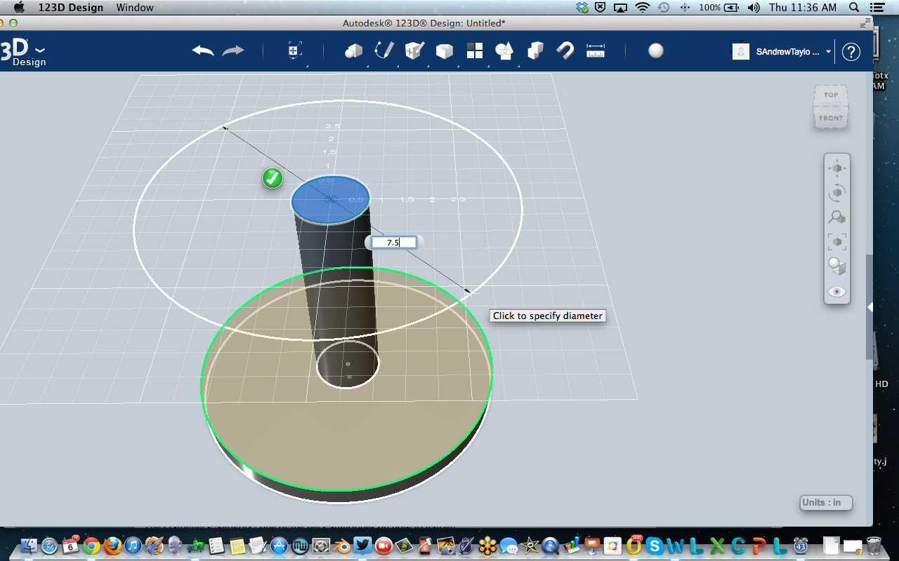
Task: Select Orbit in navigation bar
Action: [x=836, y=193]
